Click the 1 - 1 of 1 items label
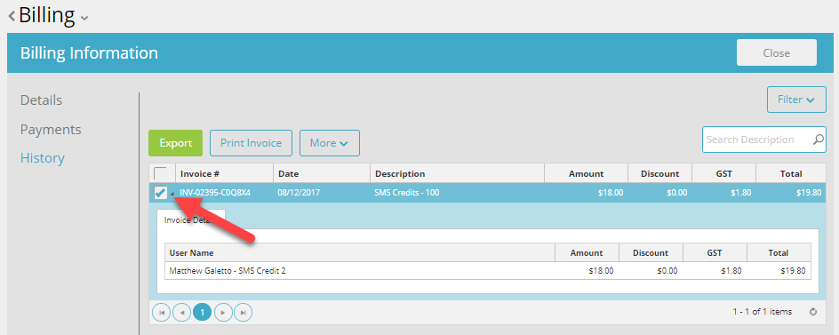Viewport: 839px width, 335px height. (x=763, y=312)
